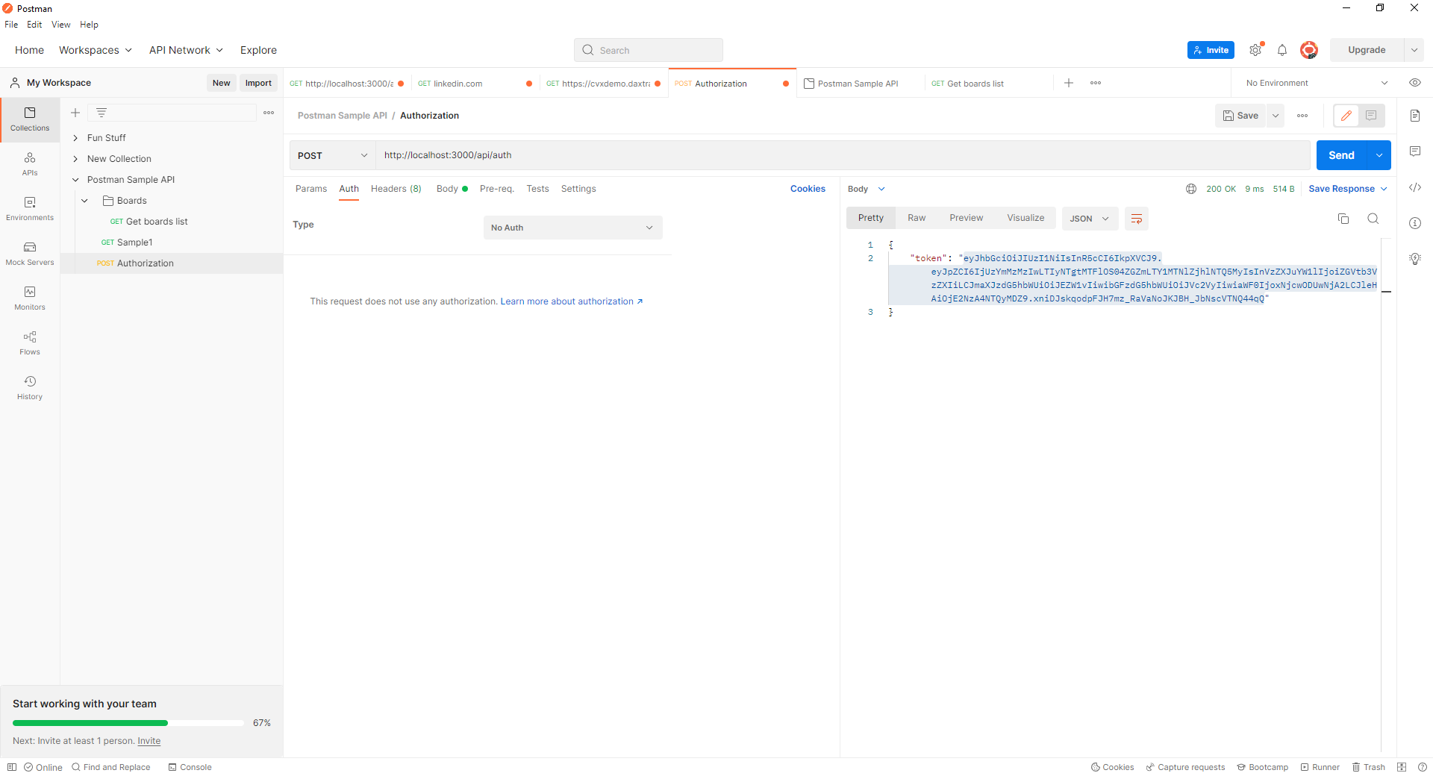Click the global Search box

[649, 50]
